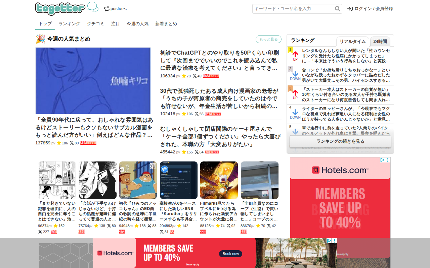Click the X icon beside 227
The height and width of the screenshot is (268, 430).
[x=40, y=231]
